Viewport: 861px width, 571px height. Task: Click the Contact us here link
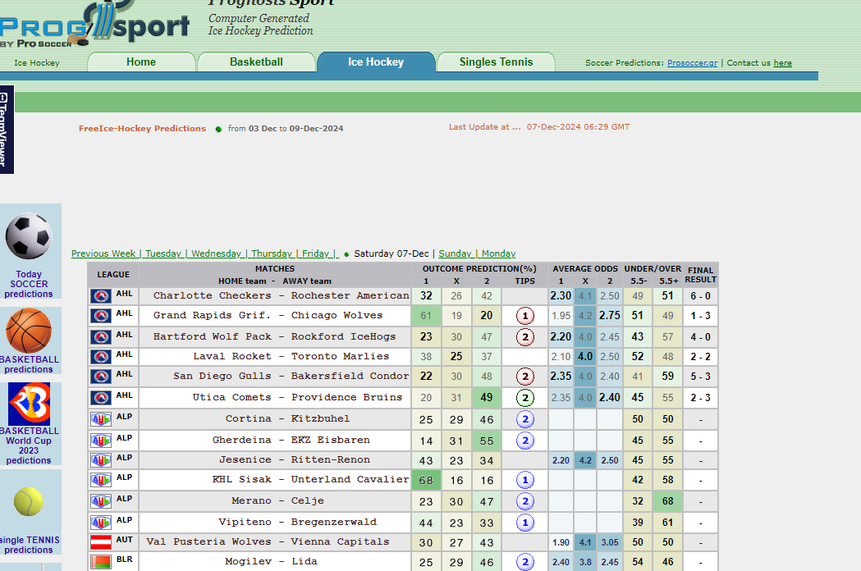[782, 63]
